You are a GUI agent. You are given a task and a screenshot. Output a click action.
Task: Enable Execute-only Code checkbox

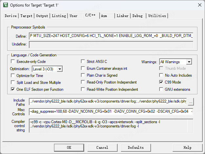click(x=13, y=62)
